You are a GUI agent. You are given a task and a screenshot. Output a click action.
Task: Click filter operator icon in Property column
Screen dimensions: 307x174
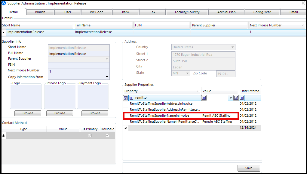click(x=131, y=98)
